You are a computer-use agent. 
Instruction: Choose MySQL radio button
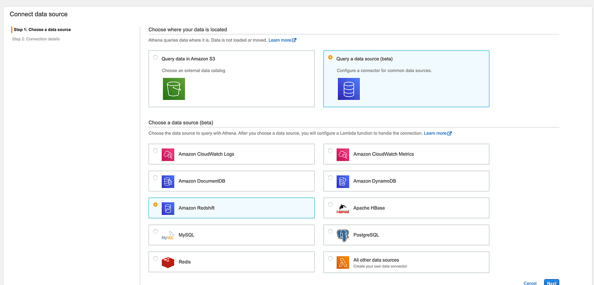(155, 231)
